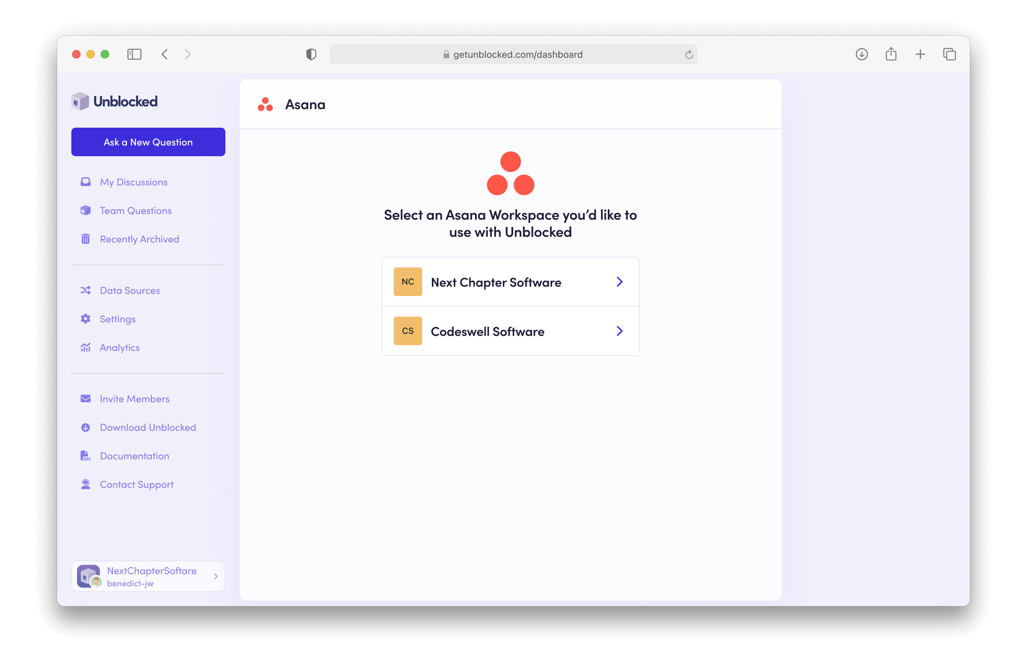The image size is (1027, 649).
Task: Click the Safari share icon
Action: (891, 54)
